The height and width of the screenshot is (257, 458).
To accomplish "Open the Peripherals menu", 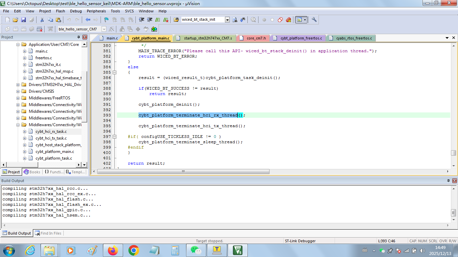I will (96, 11).
